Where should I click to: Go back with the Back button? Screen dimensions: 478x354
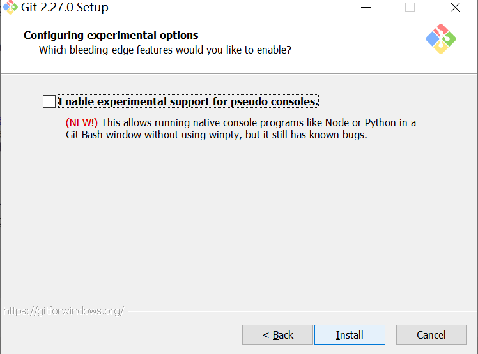(277, 335)
